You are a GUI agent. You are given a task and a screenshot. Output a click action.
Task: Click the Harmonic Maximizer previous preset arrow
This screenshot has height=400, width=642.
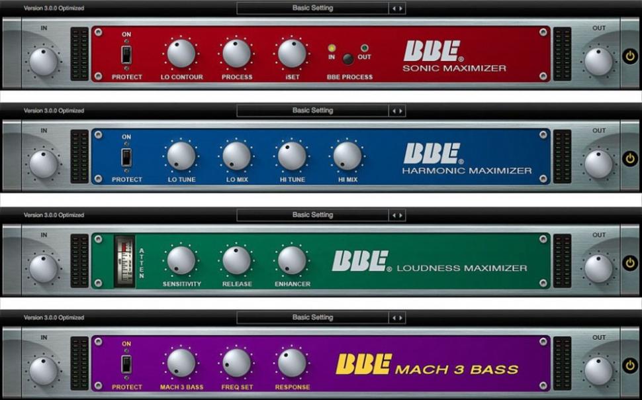[x=393, y=111]
